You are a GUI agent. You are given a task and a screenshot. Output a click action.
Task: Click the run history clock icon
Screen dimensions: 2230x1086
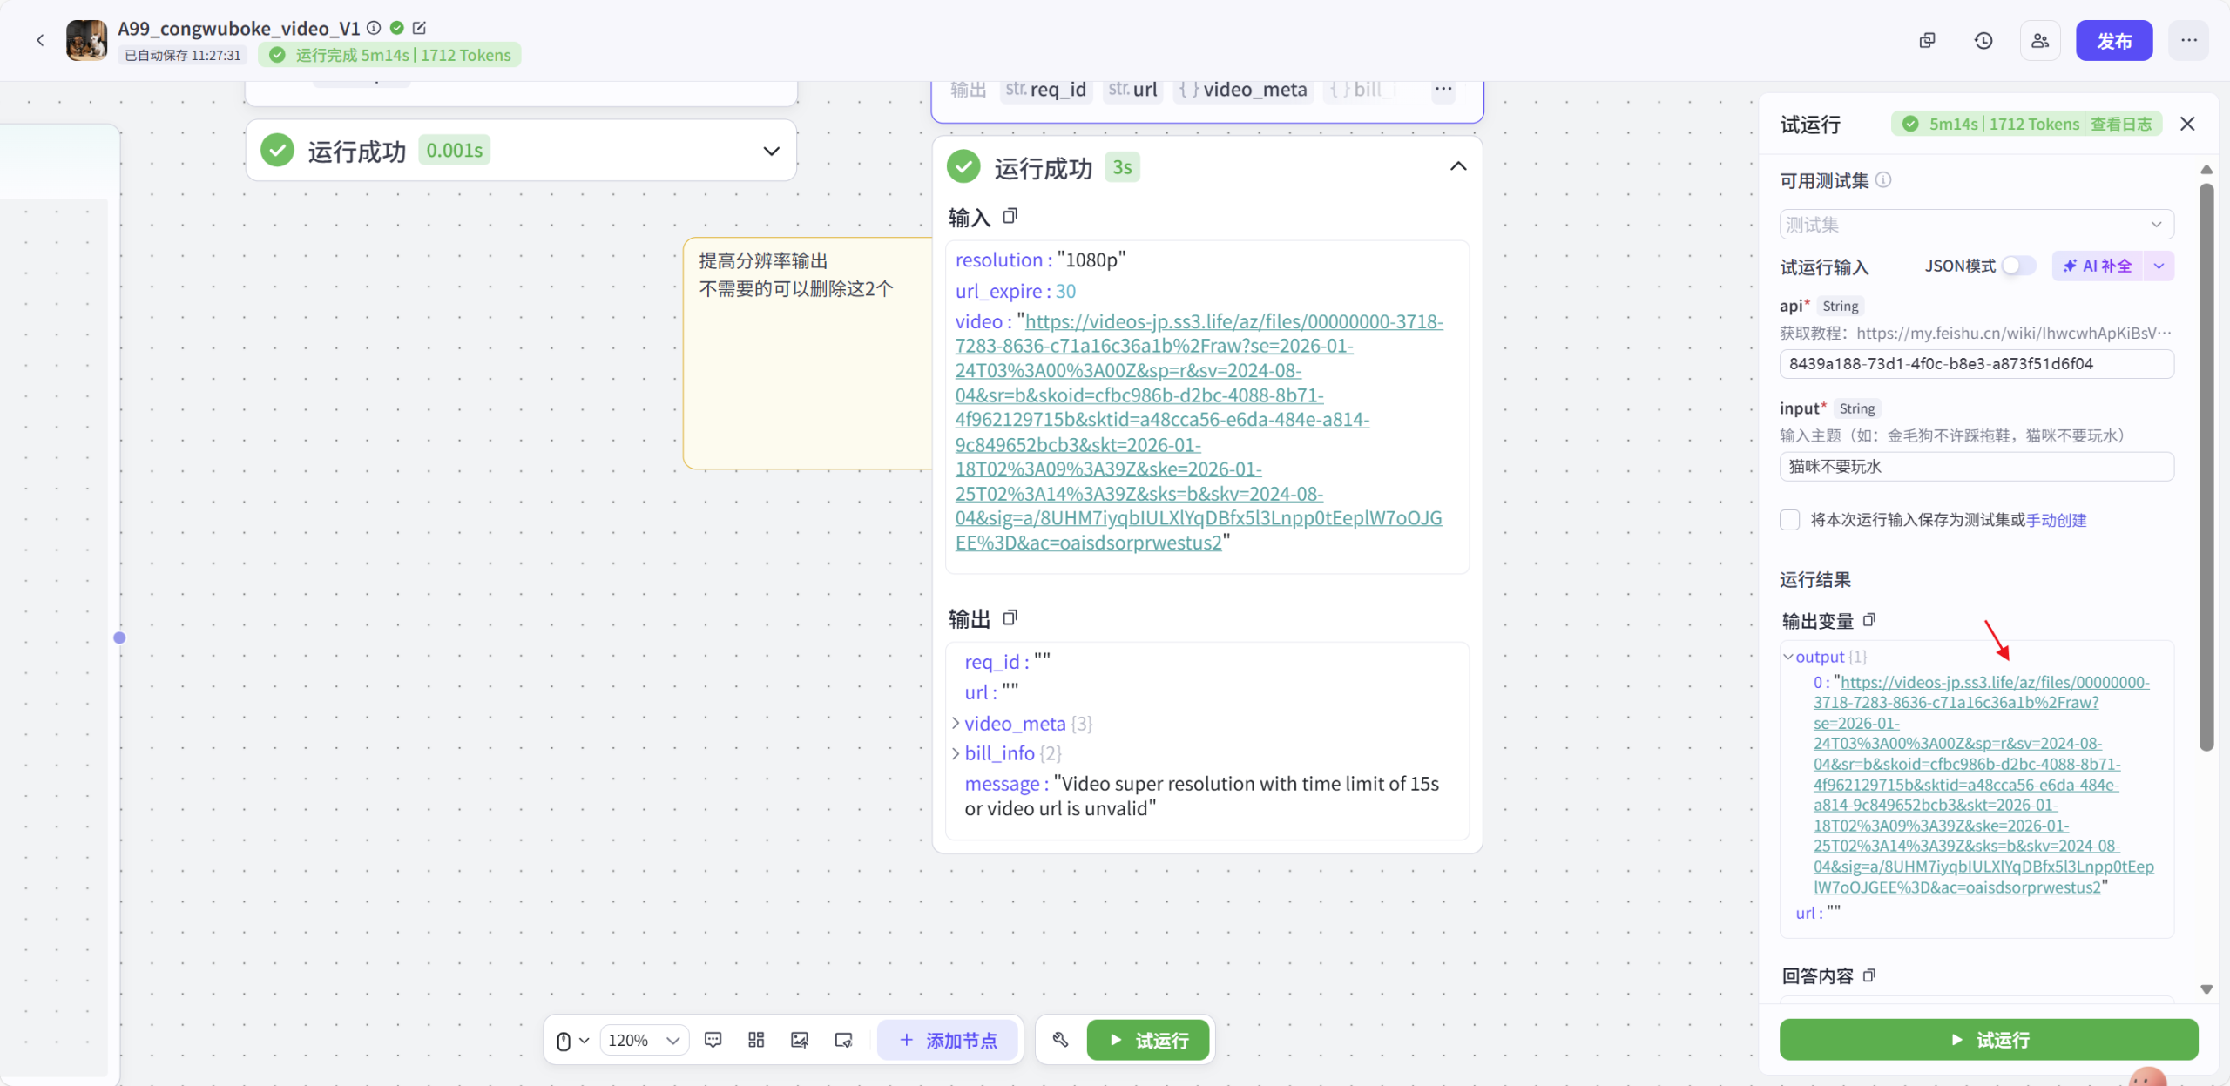[1983, 41]
